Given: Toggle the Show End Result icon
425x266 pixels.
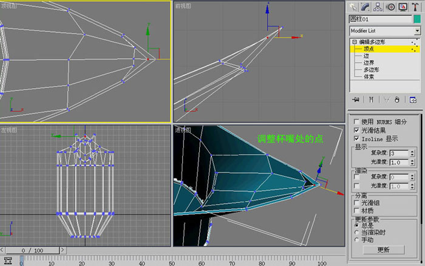Looking at the screenshot, I should (x=371, y=100).
